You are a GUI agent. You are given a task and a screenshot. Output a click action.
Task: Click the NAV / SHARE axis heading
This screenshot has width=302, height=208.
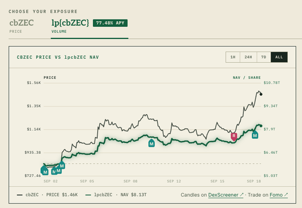pos(247,77)
